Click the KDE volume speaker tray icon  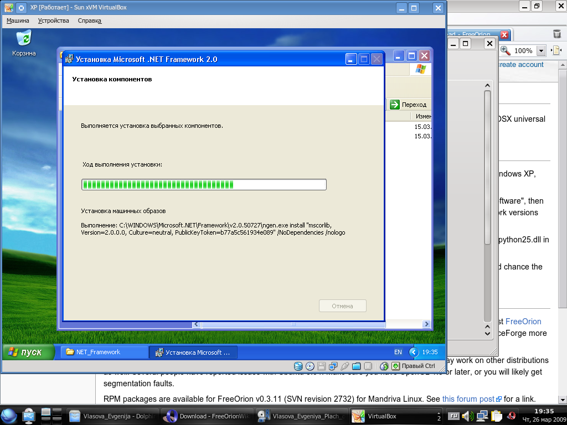point(467,416)
